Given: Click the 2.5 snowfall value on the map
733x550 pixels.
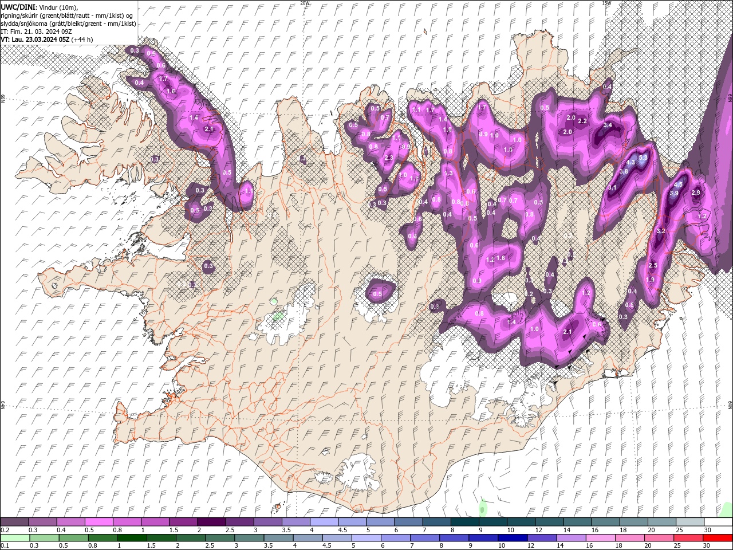Looking at the screenshot, I should coord(653,265).
